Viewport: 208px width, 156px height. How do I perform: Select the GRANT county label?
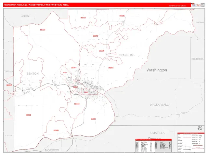pos(26,16)
